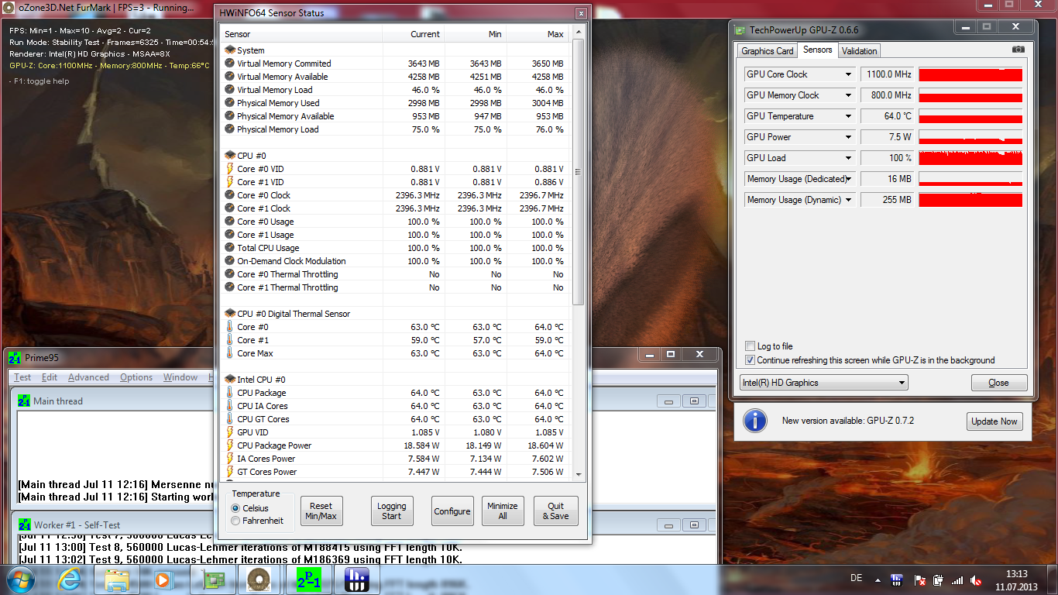Image resolution: width=1058 pixels, height=595 pixels.
Task: Click the blue info icon in the GPU-Z update notice
Action: coord(755,421)
